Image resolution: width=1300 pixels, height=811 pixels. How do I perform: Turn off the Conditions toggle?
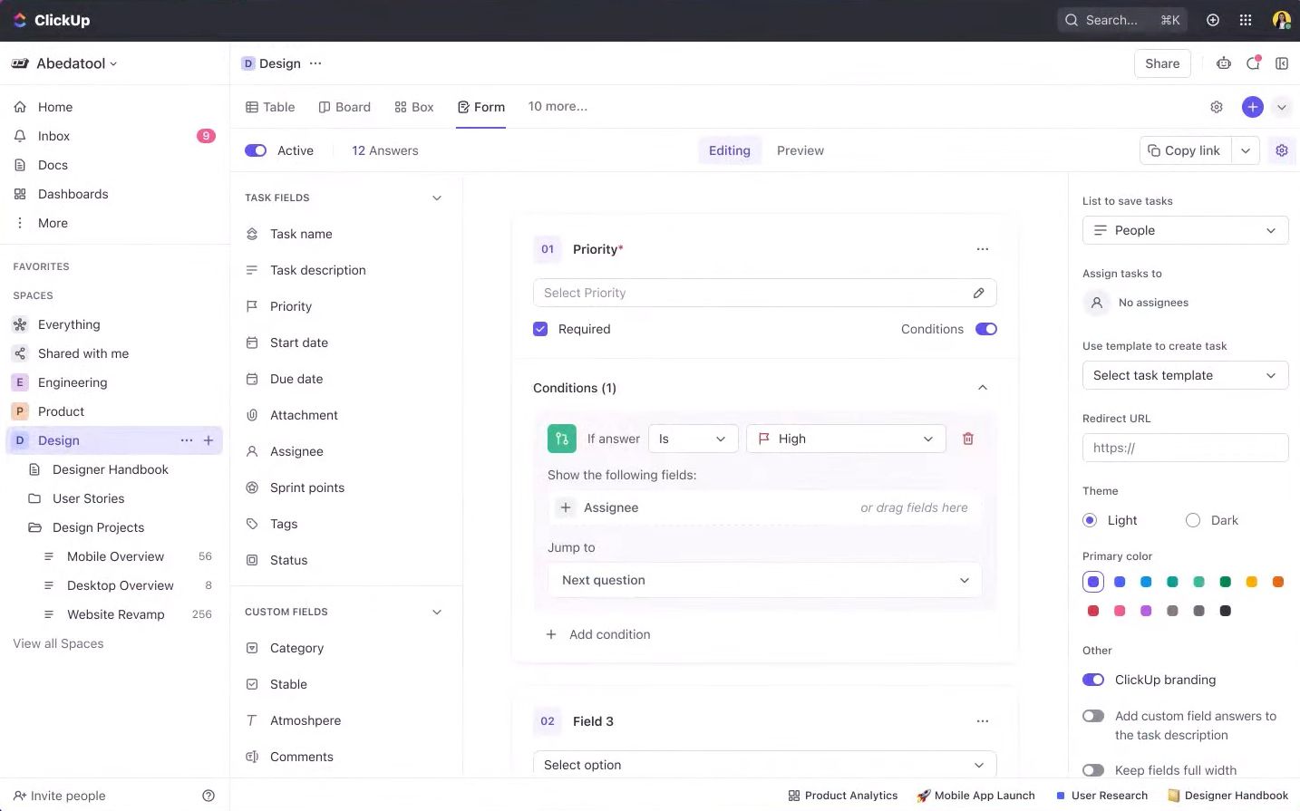pos(985,329)
